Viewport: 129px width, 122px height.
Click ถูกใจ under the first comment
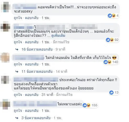(x=18, y=18)
